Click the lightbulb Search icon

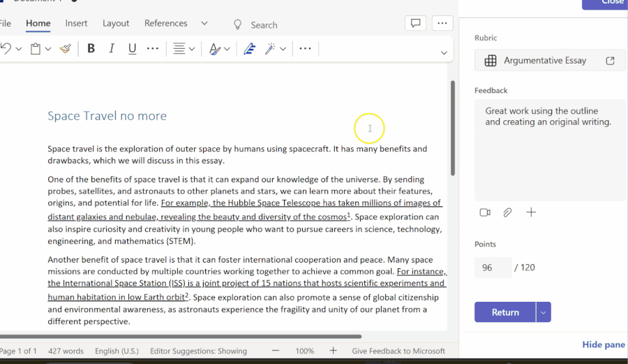point(237,25)
